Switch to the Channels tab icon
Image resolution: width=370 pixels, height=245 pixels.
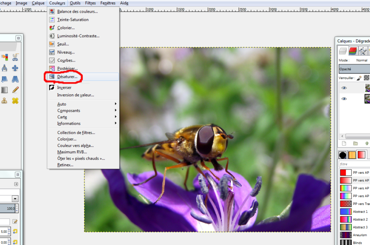(353, 51)
